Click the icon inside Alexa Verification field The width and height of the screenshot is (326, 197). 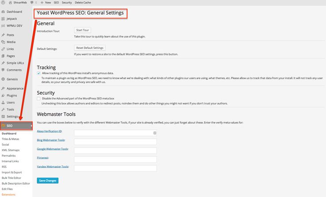pos(155,133)
